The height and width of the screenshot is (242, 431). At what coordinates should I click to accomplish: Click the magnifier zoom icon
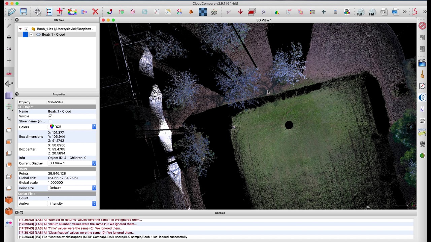click(9, 118)
